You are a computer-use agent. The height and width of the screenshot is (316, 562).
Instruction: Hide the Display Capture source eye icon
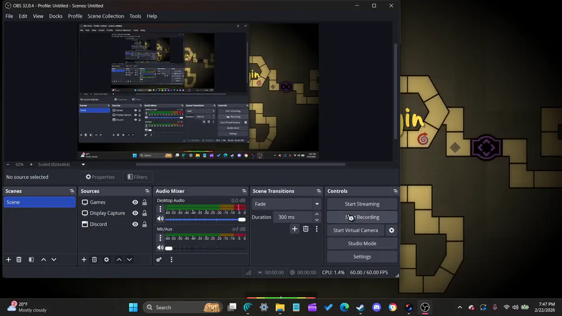click(135, 213)
